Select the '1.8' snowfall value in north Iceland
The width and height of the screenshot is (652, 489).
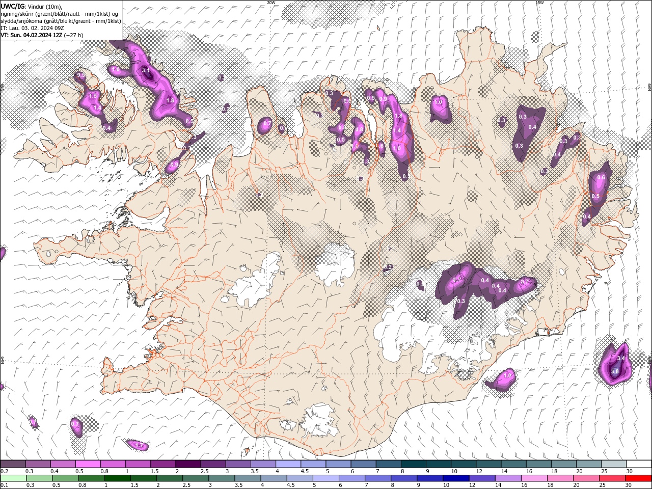pos(398,116)
